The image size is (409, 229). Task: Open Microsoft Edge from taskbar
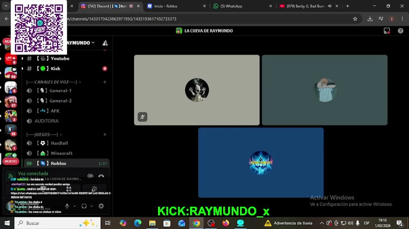tap(138, 223)
